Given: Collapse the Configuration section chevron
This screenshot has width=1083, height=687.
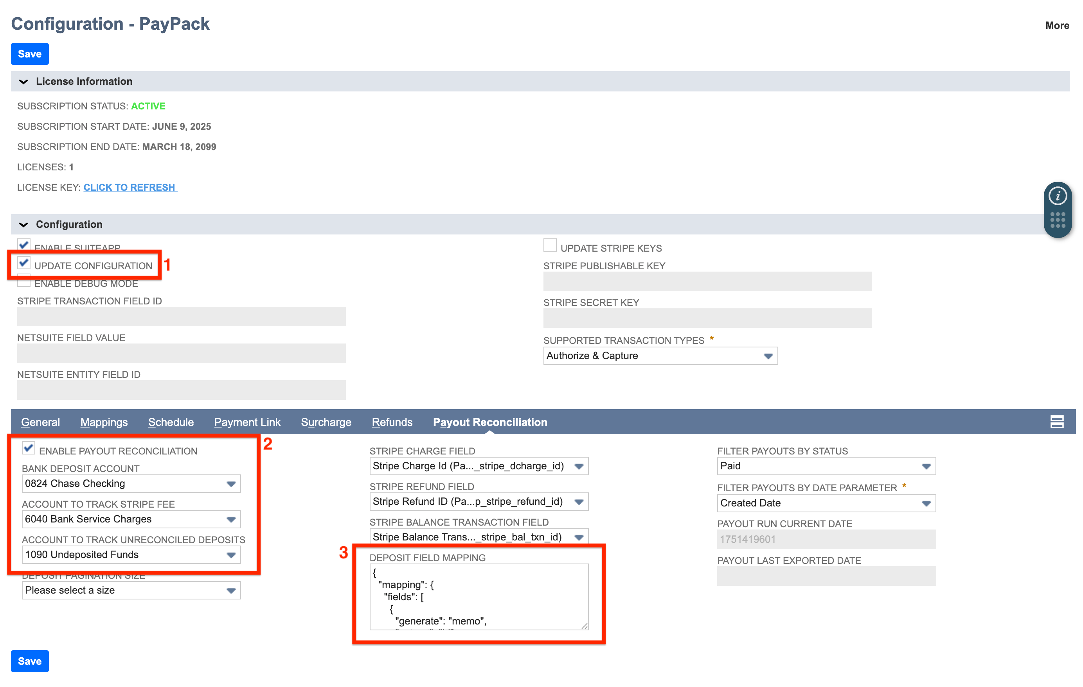Looking at the screenshot, I should [23, 224].
